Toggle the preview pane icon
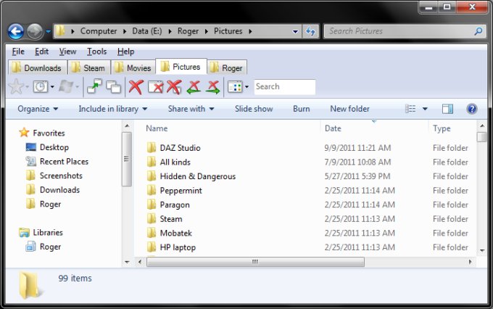493x309 pixels. click(x=447, y=109)
